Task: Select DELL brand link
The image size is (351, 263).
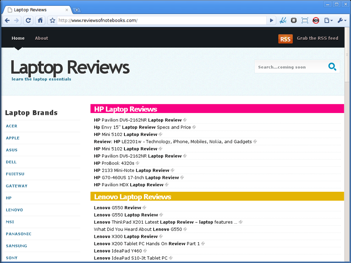Action: (11, 162)
